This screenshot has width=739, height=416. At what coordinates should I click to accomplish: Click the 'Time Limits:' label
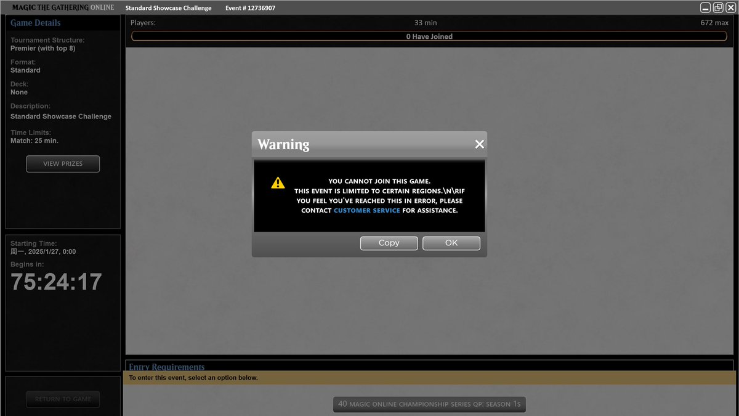coord(31,133)
